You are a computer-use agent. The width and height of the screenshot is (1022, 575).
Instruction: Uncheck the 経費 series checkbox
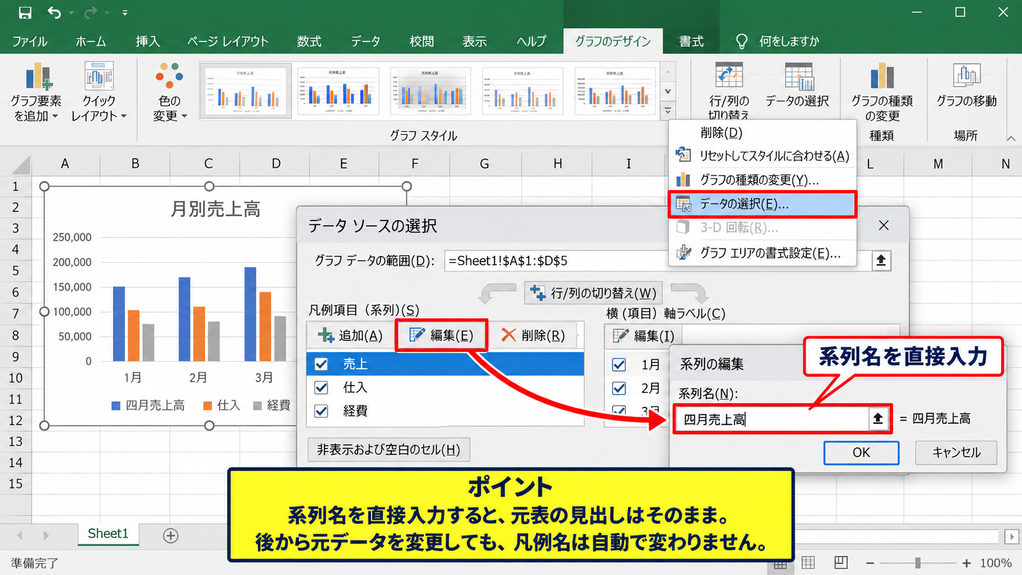tap(321, 411)
